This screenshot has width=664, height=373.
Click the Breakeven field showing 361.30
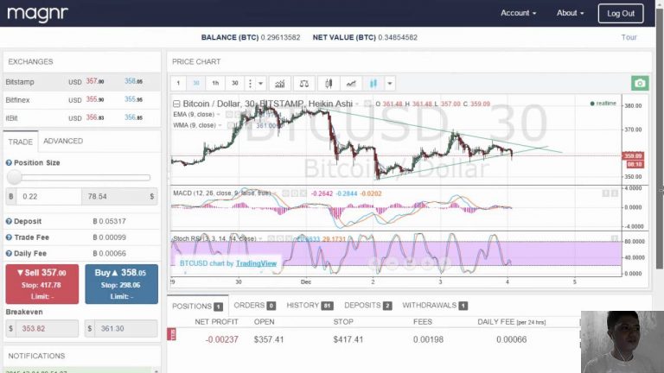click(125, 328)
